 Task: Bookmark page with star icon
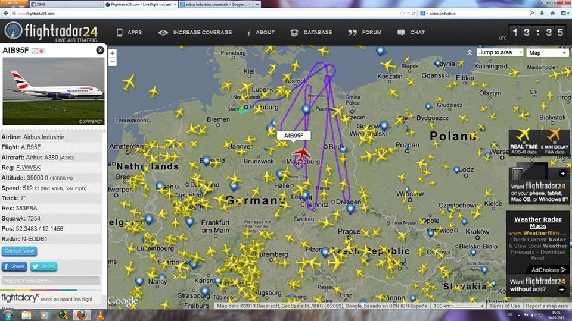(402, 14)
